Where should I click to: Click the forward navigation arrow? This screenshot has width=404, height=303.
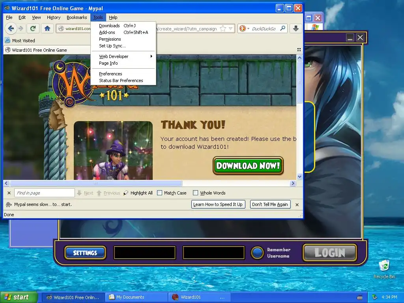21,28
